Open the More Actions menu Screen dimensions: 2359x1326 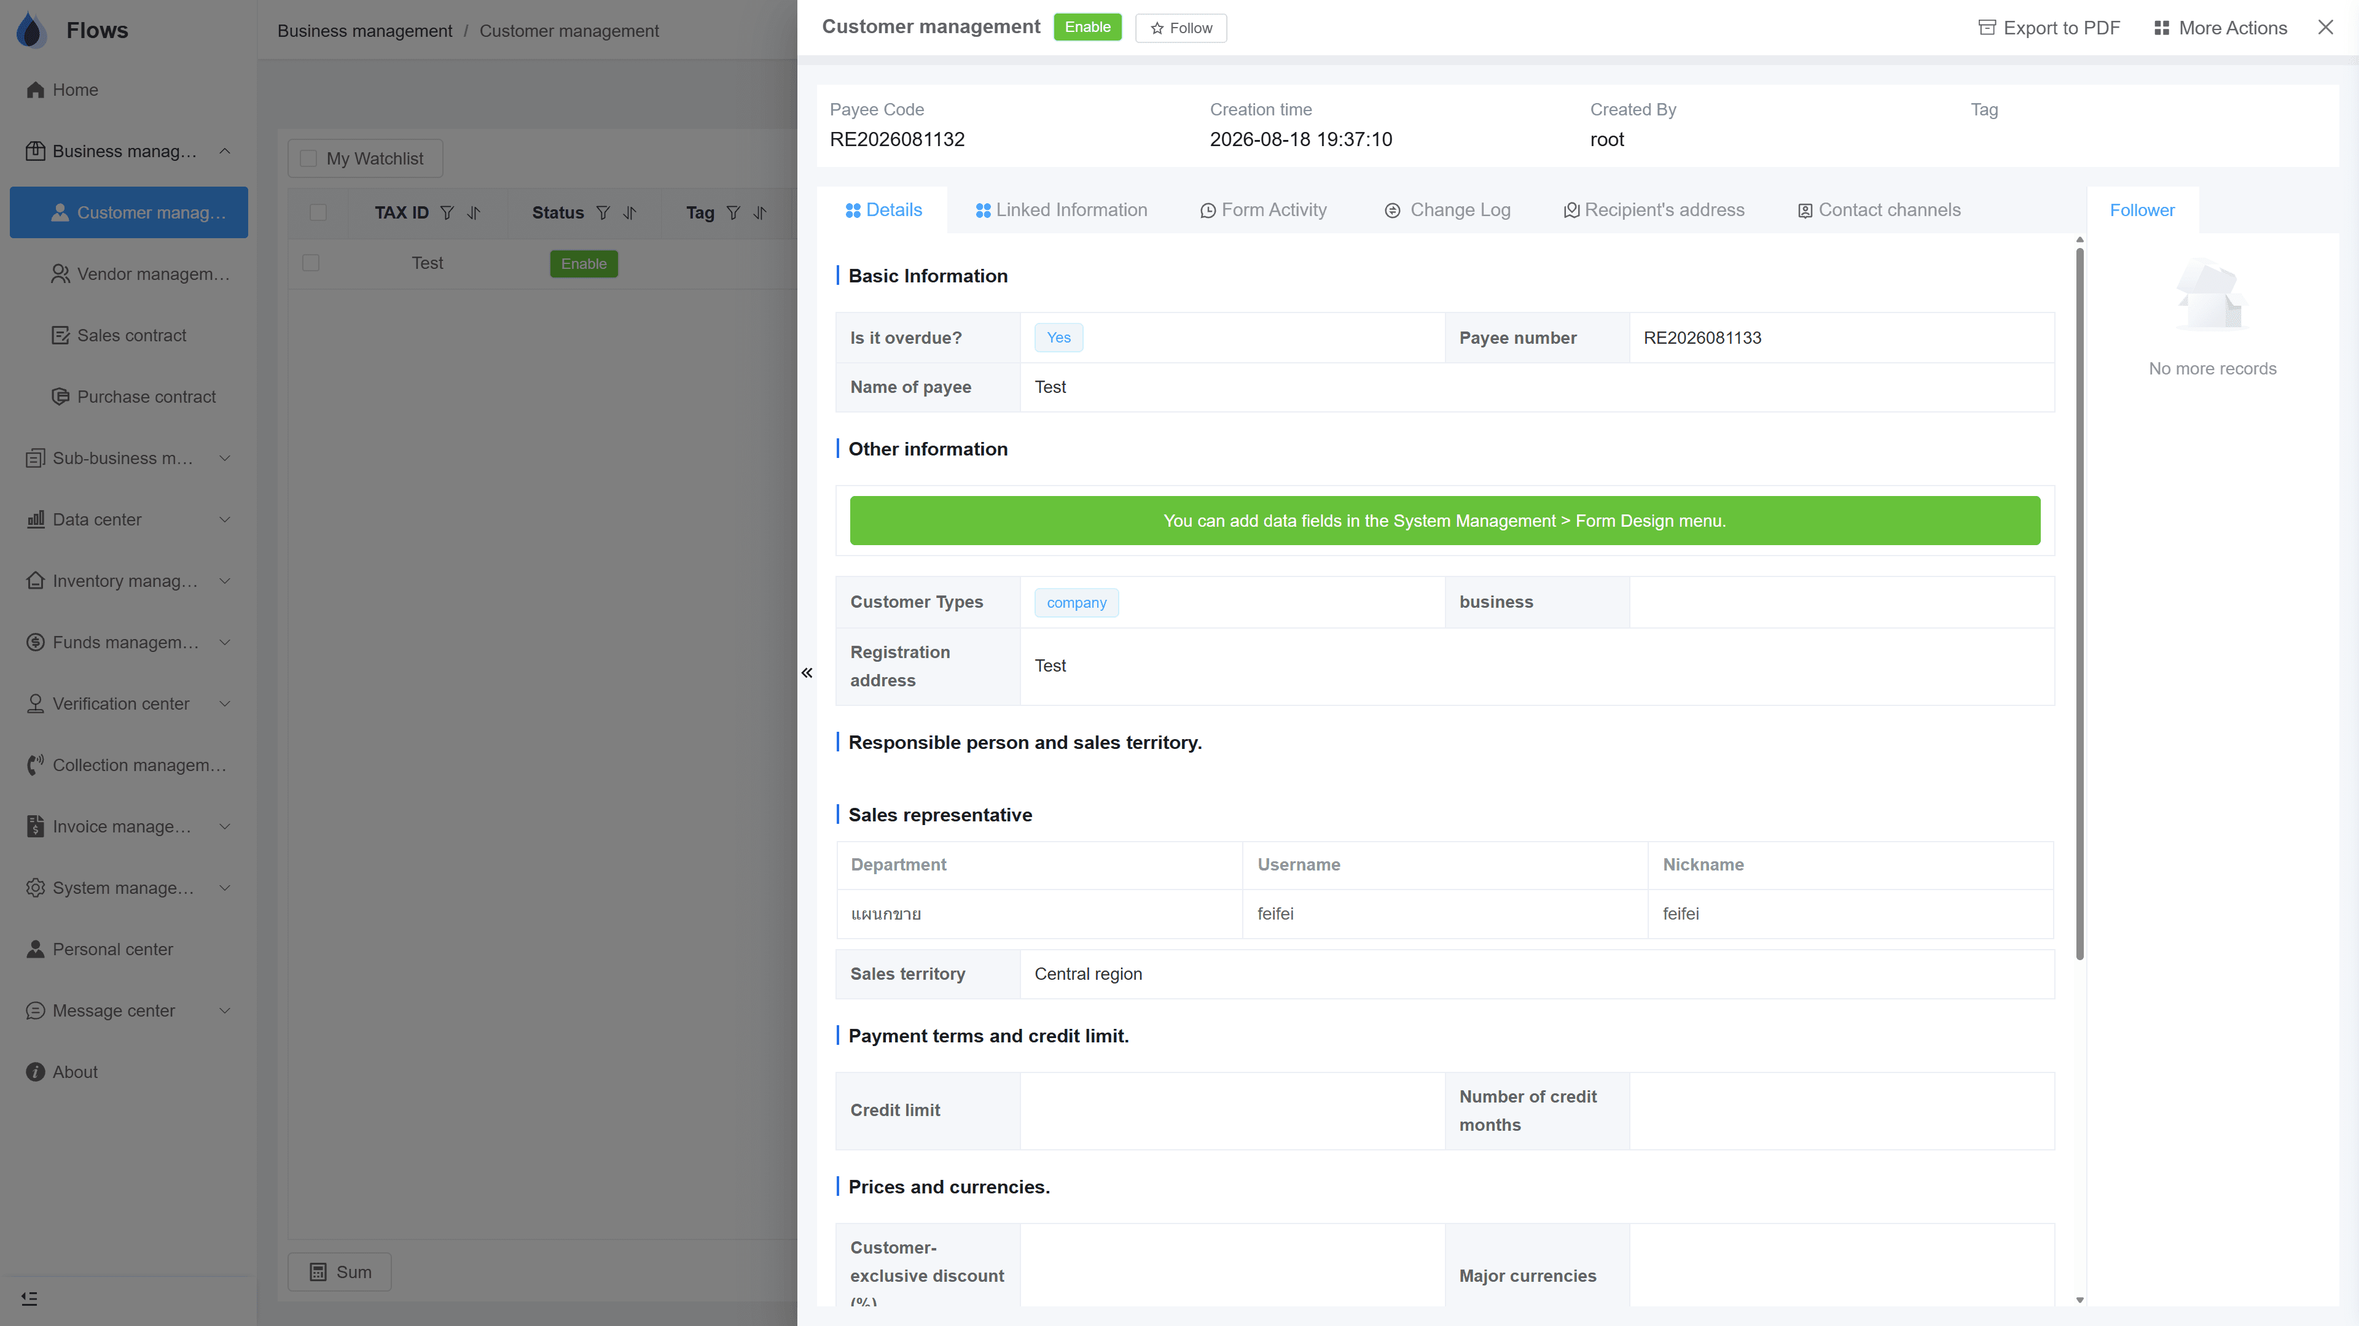point(2220,28)
